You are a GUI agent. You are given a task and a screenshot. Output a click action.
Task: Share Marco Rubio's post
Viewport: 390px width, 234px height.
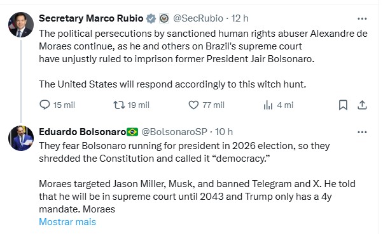(362, 105)
